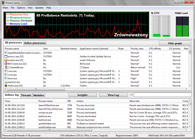Viewport: 195px width, 139px height.
Task: Click the Responsiveness: 100% status entry
Action: coord(127,135)
